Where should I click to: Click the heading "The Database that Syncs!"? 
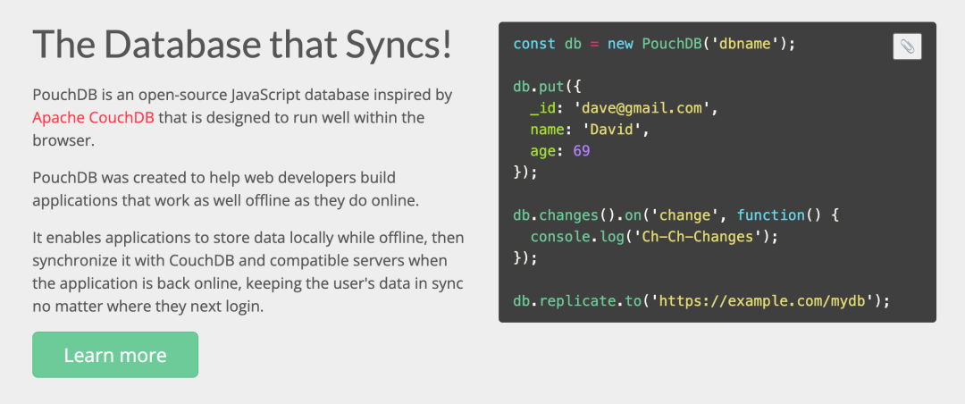(242, 45)
